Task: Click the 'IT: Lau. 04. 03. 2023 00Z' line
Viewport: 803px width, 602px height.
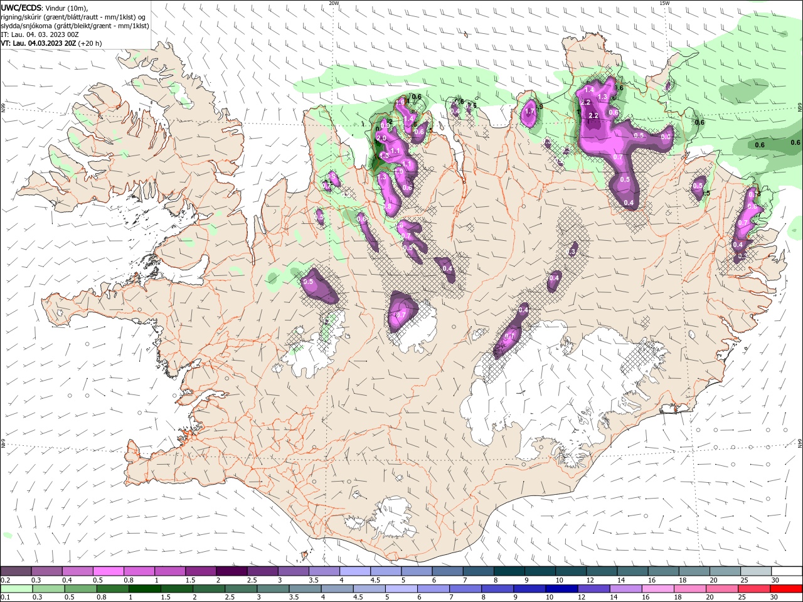Action: click(40, 34)
